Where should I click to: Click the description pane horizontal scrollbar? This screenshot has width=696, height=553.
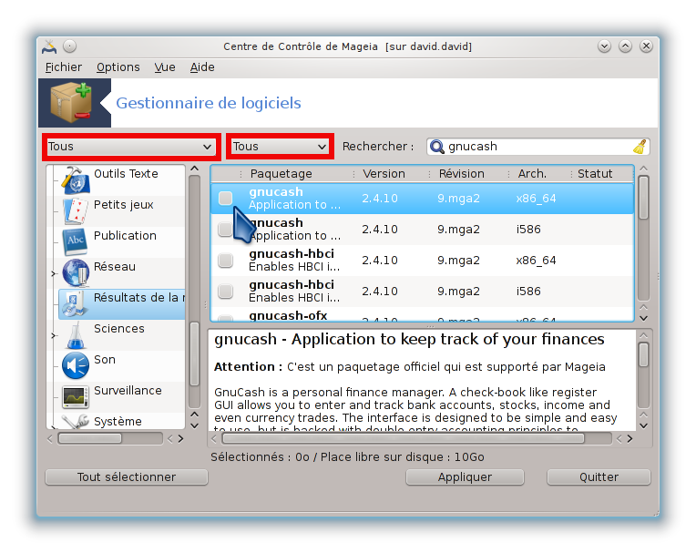(403, 439)
